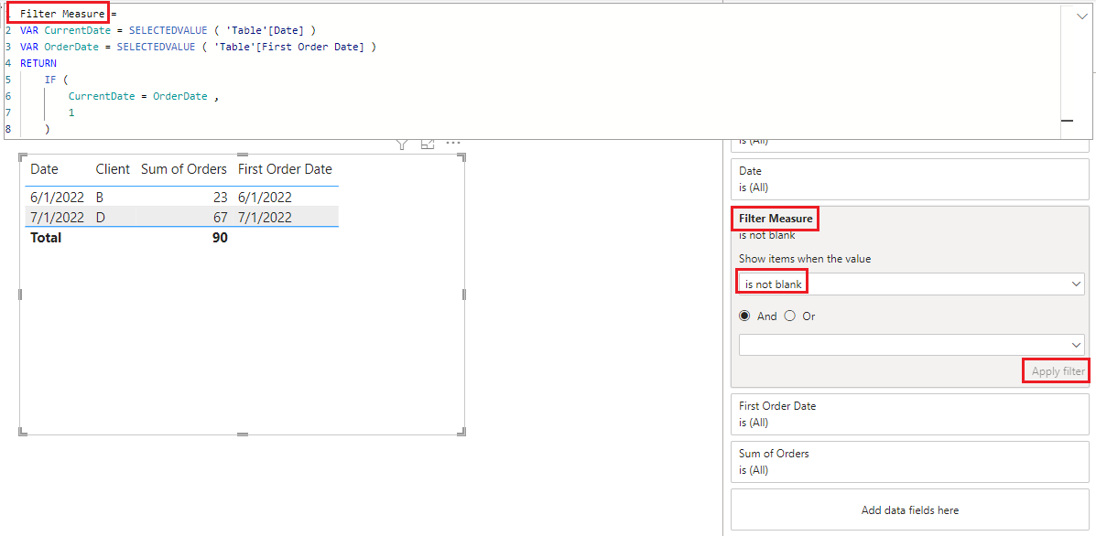Click formula line defining CurrentDate variable
Image resolution: width=1096 pixels, height=536 pixels.
(x=168, y=30)
